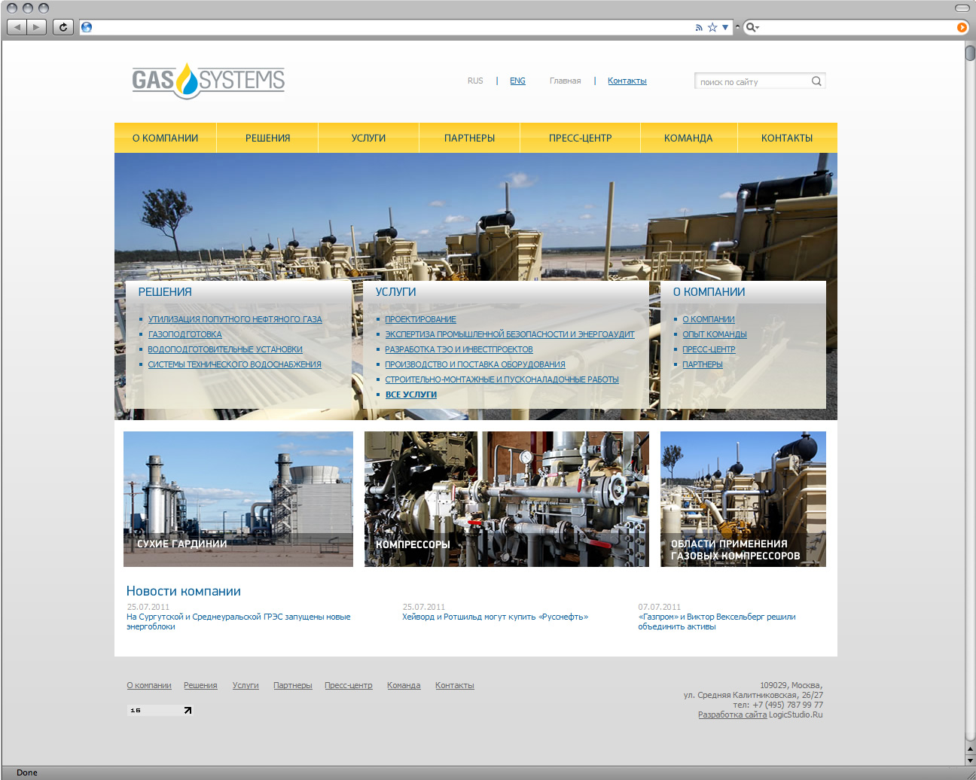The width and height of the screenshot is (976, 780).
Task: Open ПРЕСС-ЦЕНТР link in О компании panel
Action: click(x=709, y=349)
